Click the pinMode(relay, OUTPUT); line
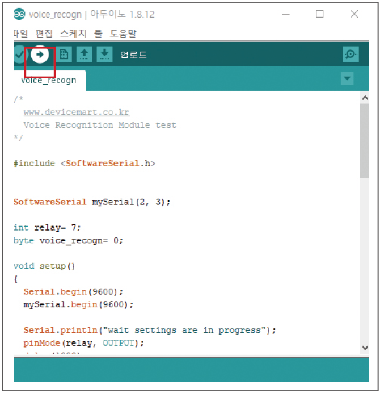Viewport: 380px width, 393px height. click(x=84, y=343)
